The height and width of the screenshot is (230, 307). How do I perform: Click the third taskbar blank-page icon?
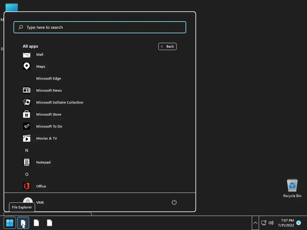pyautogui.click(x=36, y=223)
